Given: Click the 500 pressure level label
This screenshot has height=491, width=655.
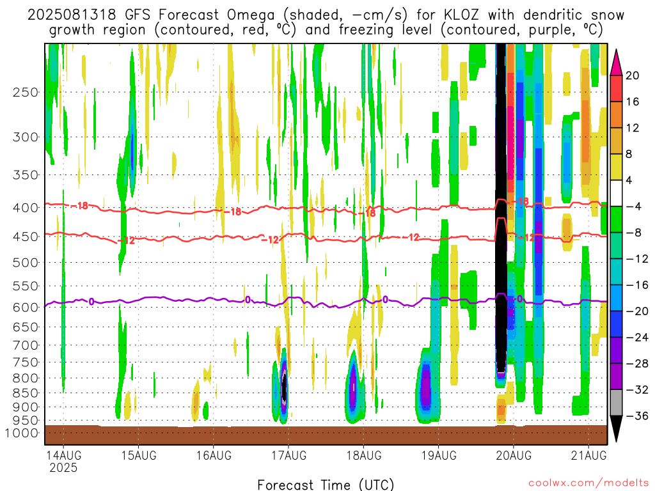Looking at the screenshot, I should coord(26,263).
